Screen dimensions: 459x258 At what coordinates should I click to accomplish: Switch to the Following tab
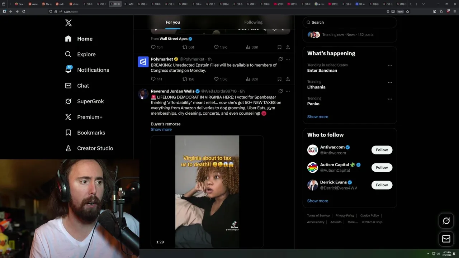(253, 22)
